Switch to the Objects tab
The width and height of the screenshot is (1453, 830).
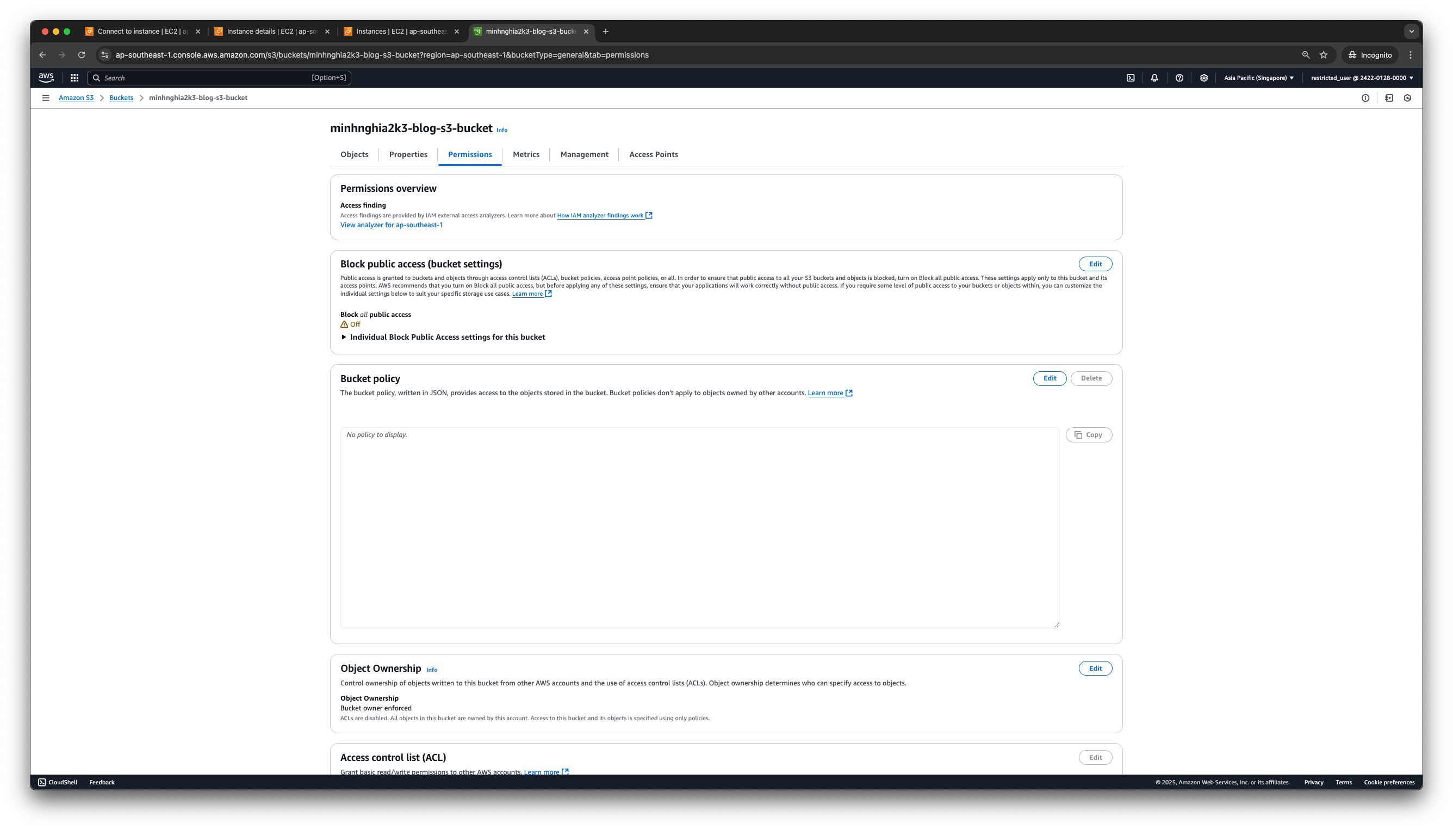point(354,154)
